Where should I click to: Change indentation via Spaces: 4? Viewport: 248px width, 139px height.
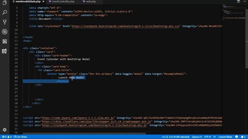coord(197,137)
